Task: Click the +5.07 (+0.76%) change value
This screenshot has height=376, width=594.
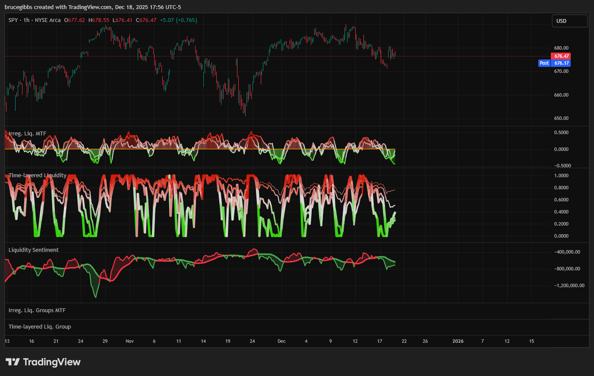Action: click(178, 20)
